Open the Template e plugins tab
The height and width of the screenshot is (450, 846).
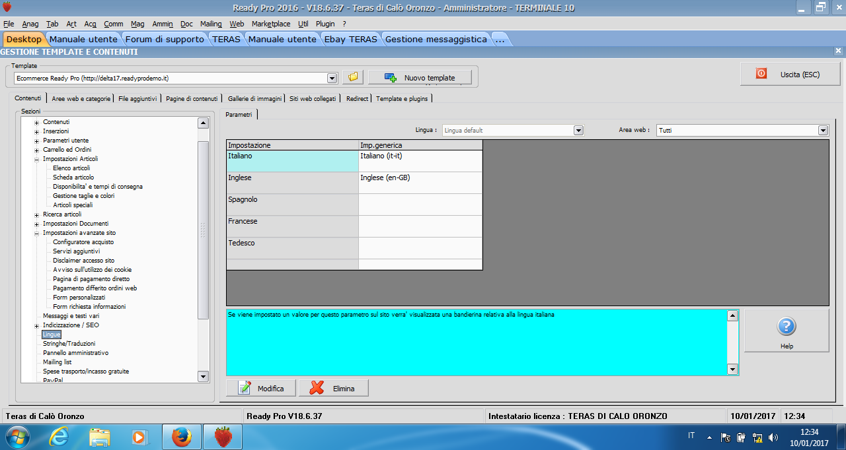point(402,98)
